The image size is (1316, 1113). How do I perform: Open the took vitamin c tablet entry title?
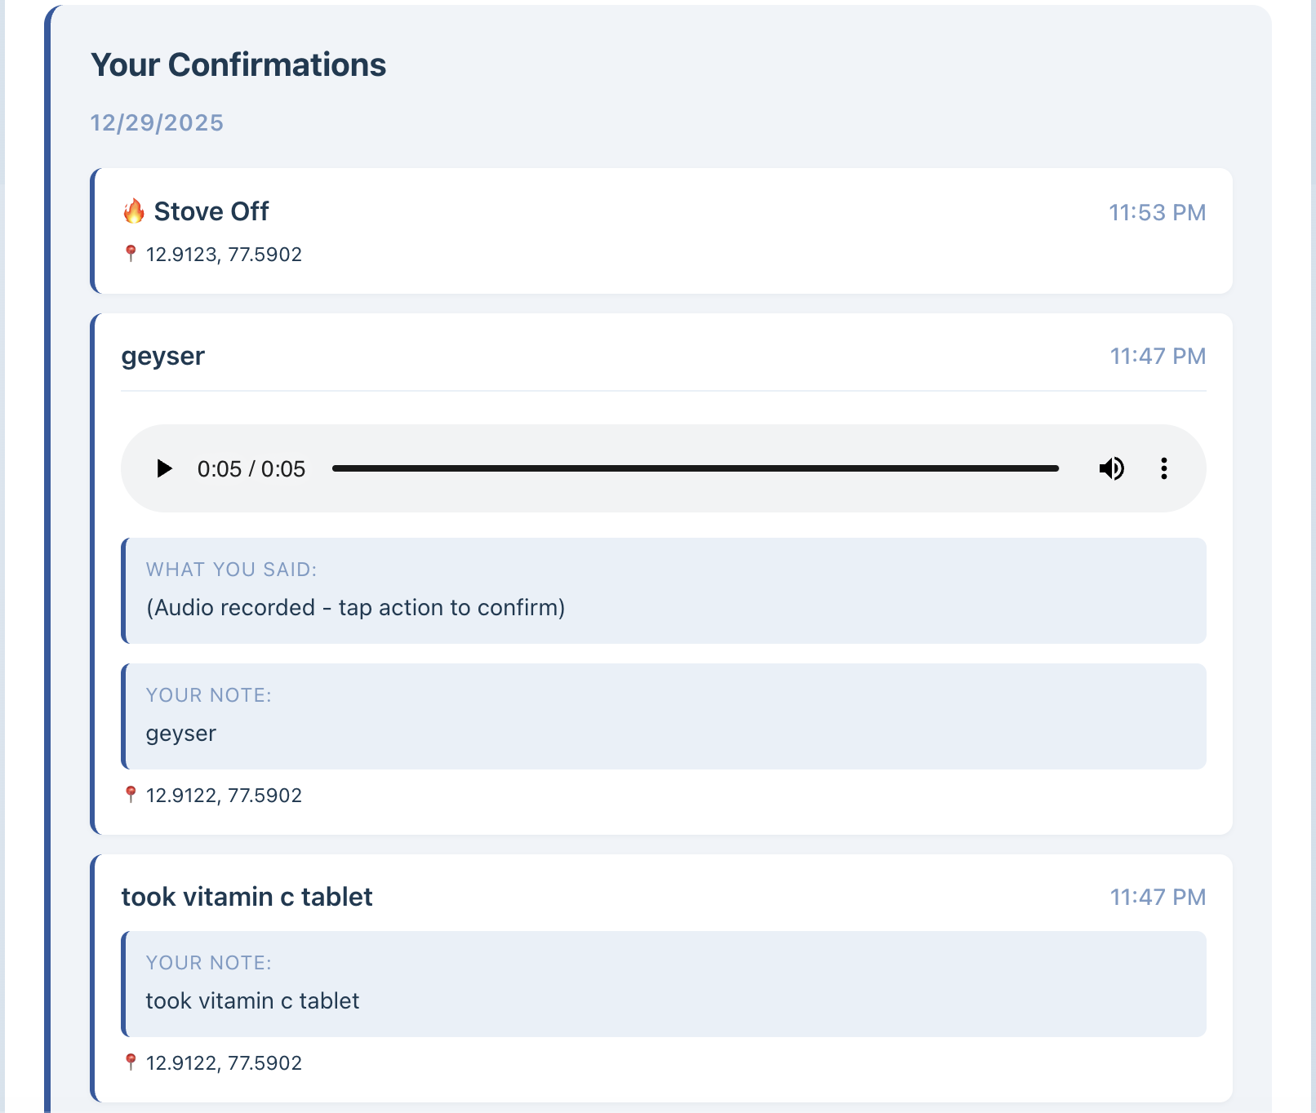[247, 897]
